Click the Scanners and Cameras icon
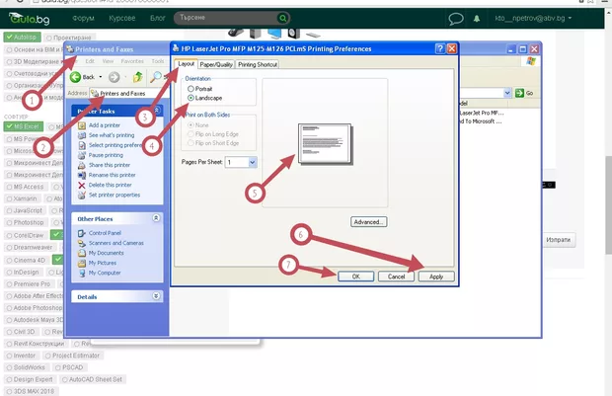 click(x=82, y=243)
